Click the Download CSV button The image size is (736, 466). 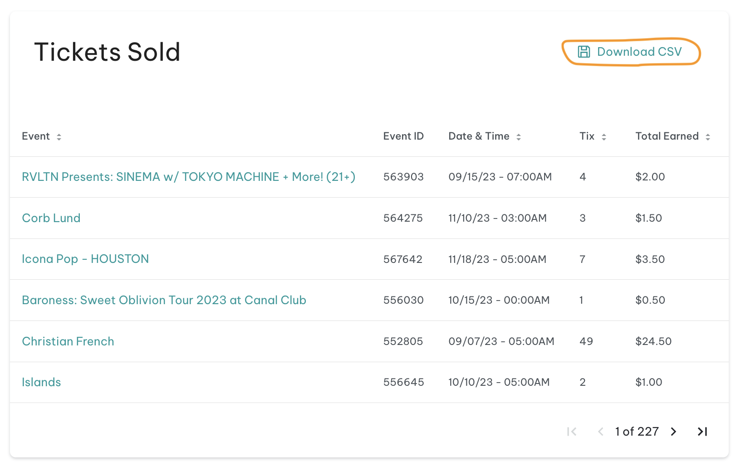pos(631,52)
